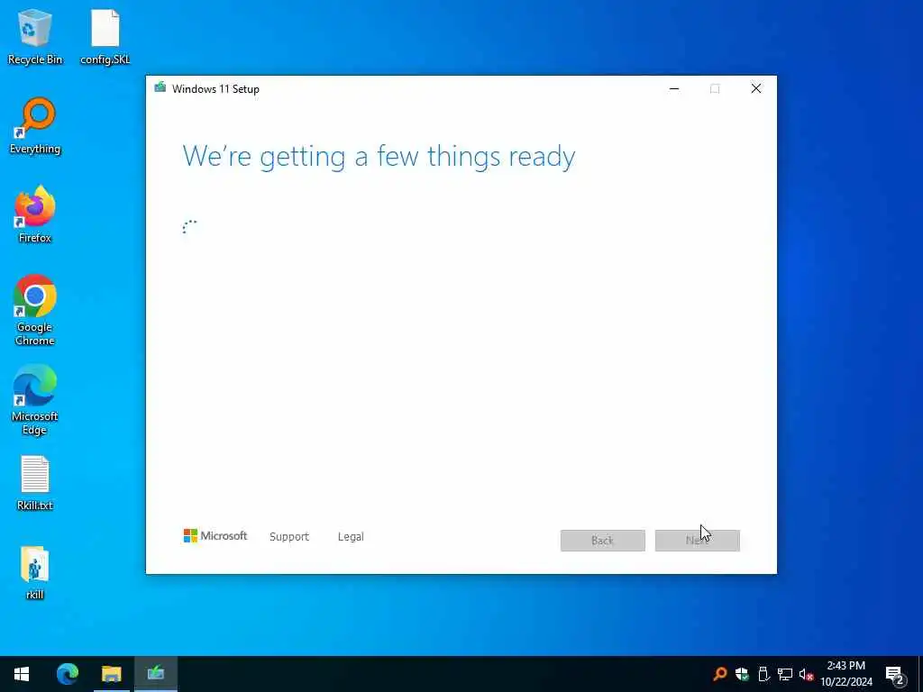
Task: Open Edge from the taskbar
Action: tap(67, 674)
